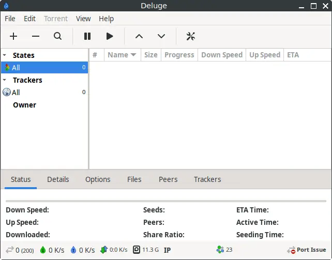
Task: Select All under Trackers filter
Action: [x=16, y=93]
